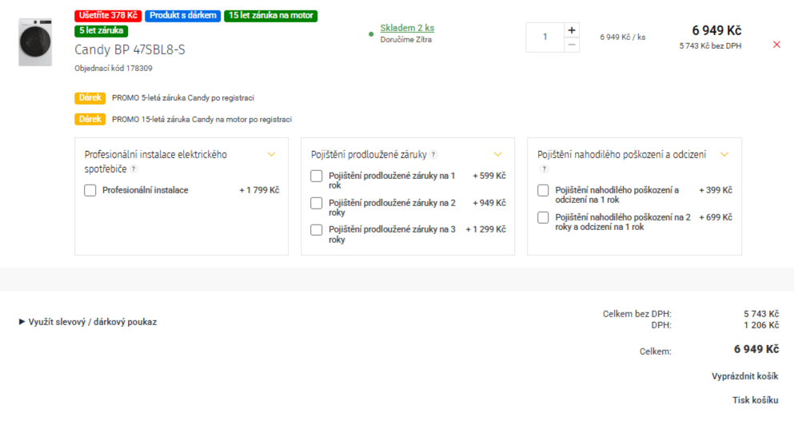Screen dimensions: 794x429
Task: Check accidental damage insurance for 1 rok
Action: 543,190
